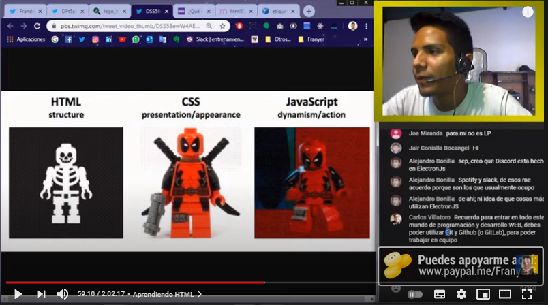Open the Evernote bookmark
The width and height of the screenshot is (548, 305).
click(x=176, y=39)
